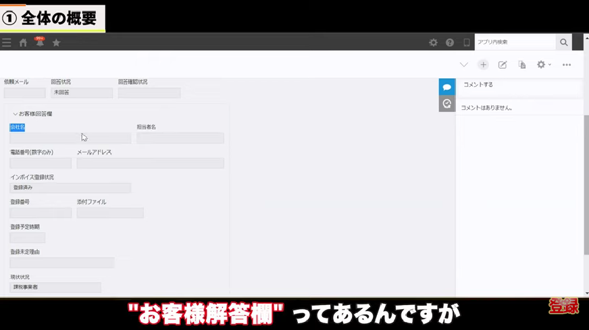Show the comments panel speech bubble tab
The height and width of the screenshot is (330, 589).
pos(447,87)
